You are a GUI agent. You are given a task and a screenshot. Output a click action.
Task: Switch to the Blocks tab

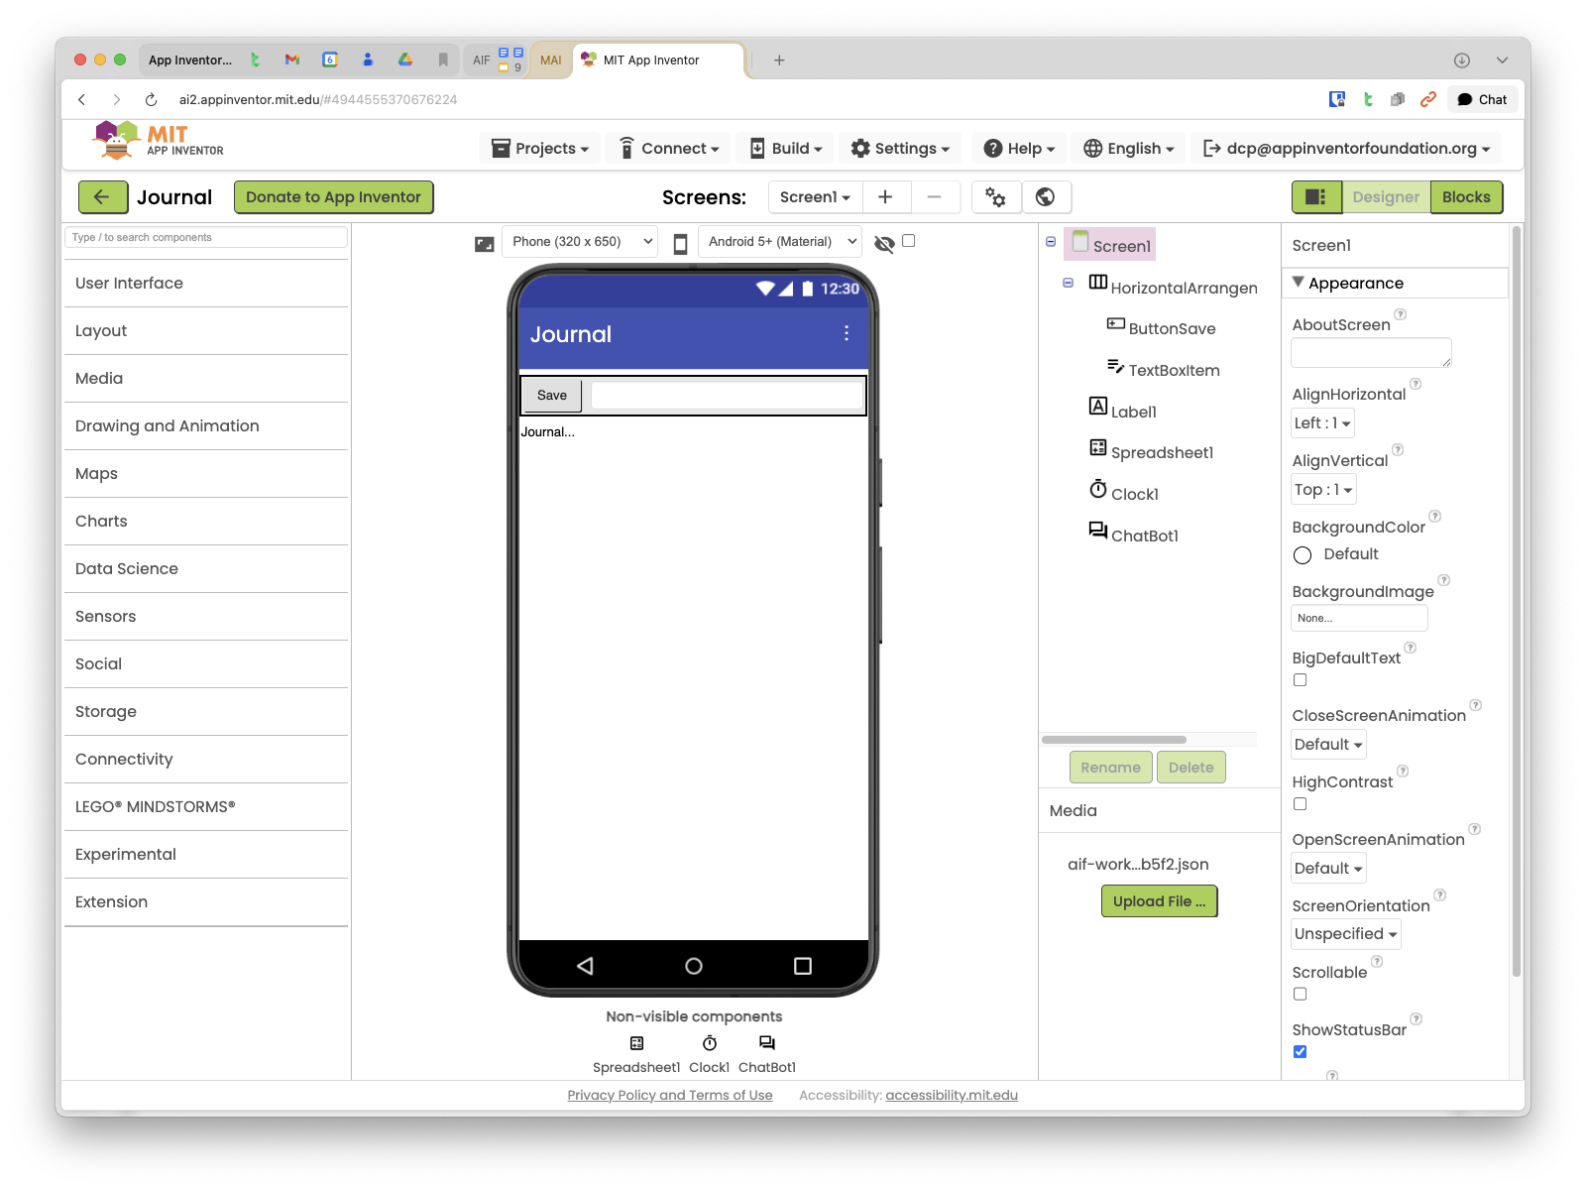point(1466,197)
